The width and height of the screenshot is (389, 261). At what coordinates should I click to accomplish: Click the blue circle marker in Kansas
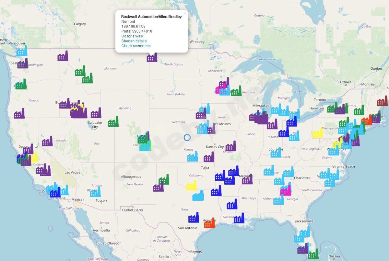(187, 137)
